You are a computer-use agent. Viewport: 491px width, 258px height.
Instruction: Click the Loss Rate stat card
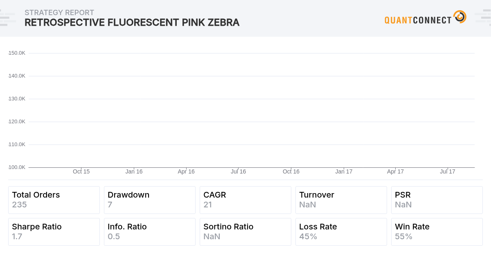(341, 232)
